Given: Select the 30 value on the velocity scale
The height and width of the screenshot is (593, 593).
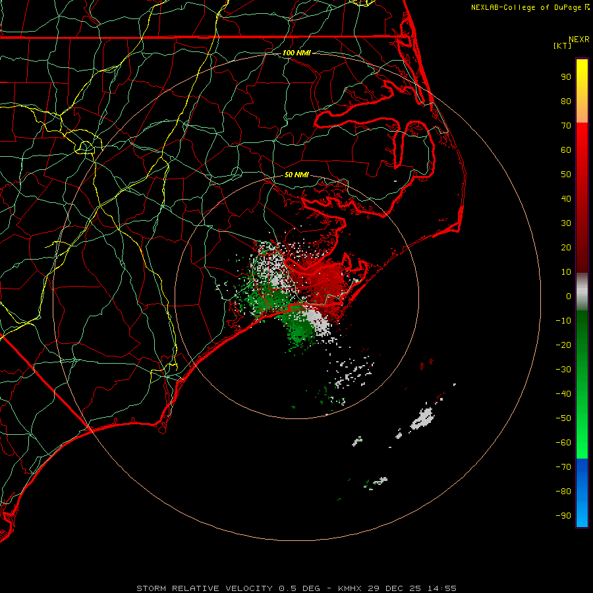Looking at the screenshot, I should pos(566,223).
